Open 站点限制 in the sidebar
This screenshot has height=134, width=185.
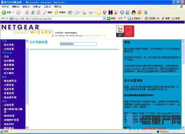9,61
